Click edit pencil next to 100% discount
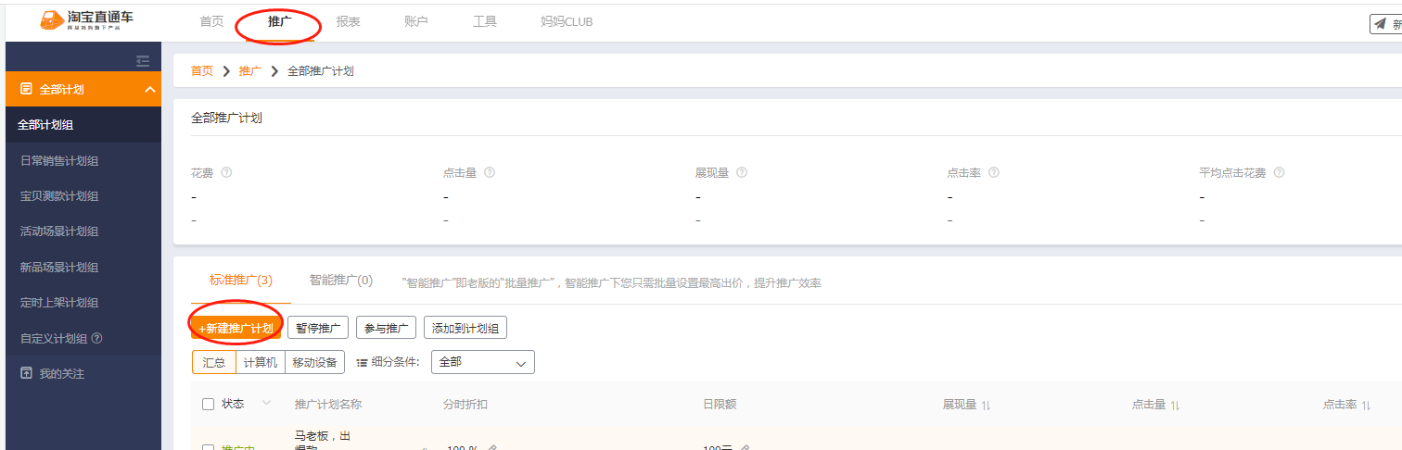This screenshot has width=1402, height=450. 492,448
